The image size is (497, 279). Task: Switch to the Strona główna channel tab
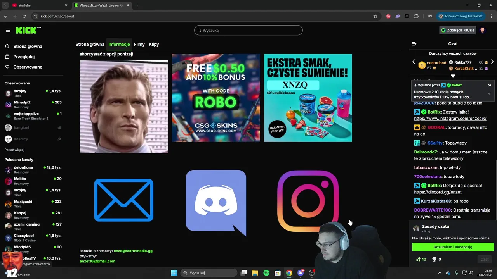(x=90, y=44)
